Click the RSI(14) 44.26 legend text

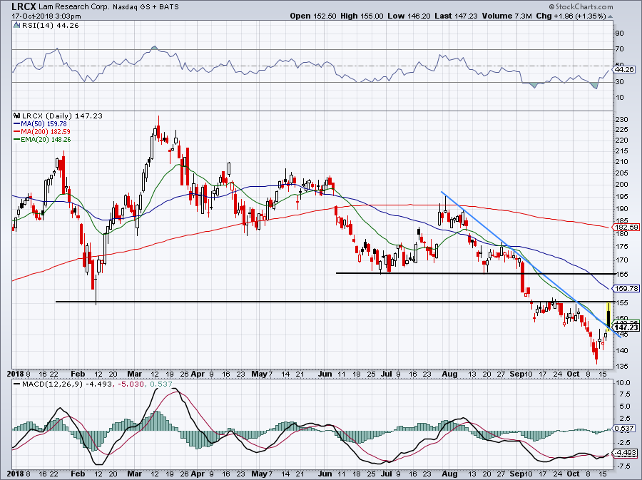pos(51,26)
